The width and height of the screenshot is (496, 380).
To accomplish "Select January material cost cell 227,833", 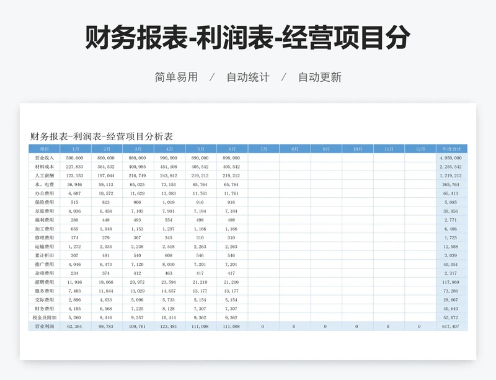I will coord(74,167).
